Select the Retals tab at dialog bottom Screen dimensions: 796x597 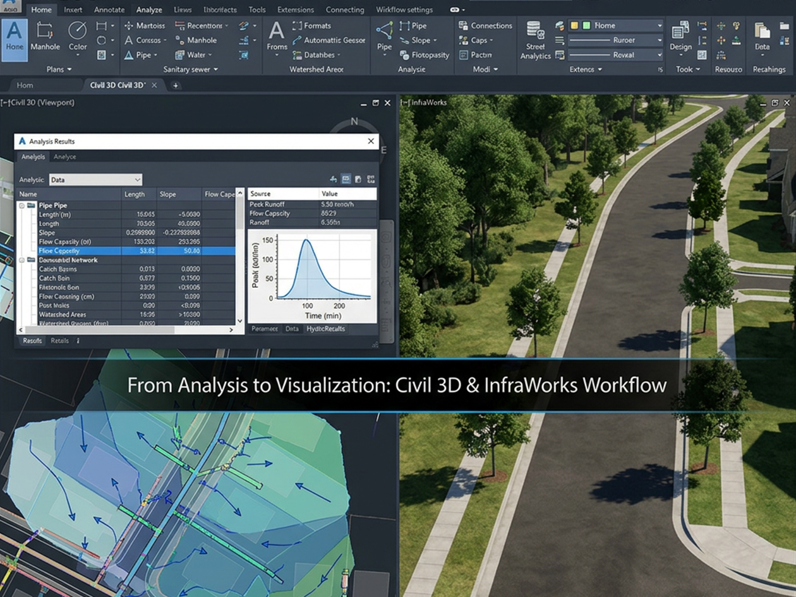coord(59,341)
